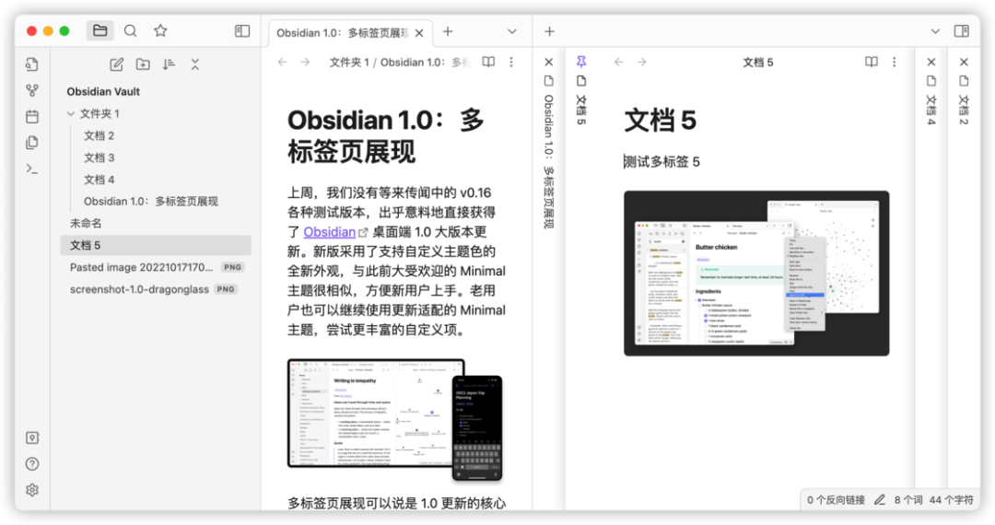The width and height of the screenshot is (995, 525).
Task: Open quick switcher ribbon icon
Action: point(31,64)
